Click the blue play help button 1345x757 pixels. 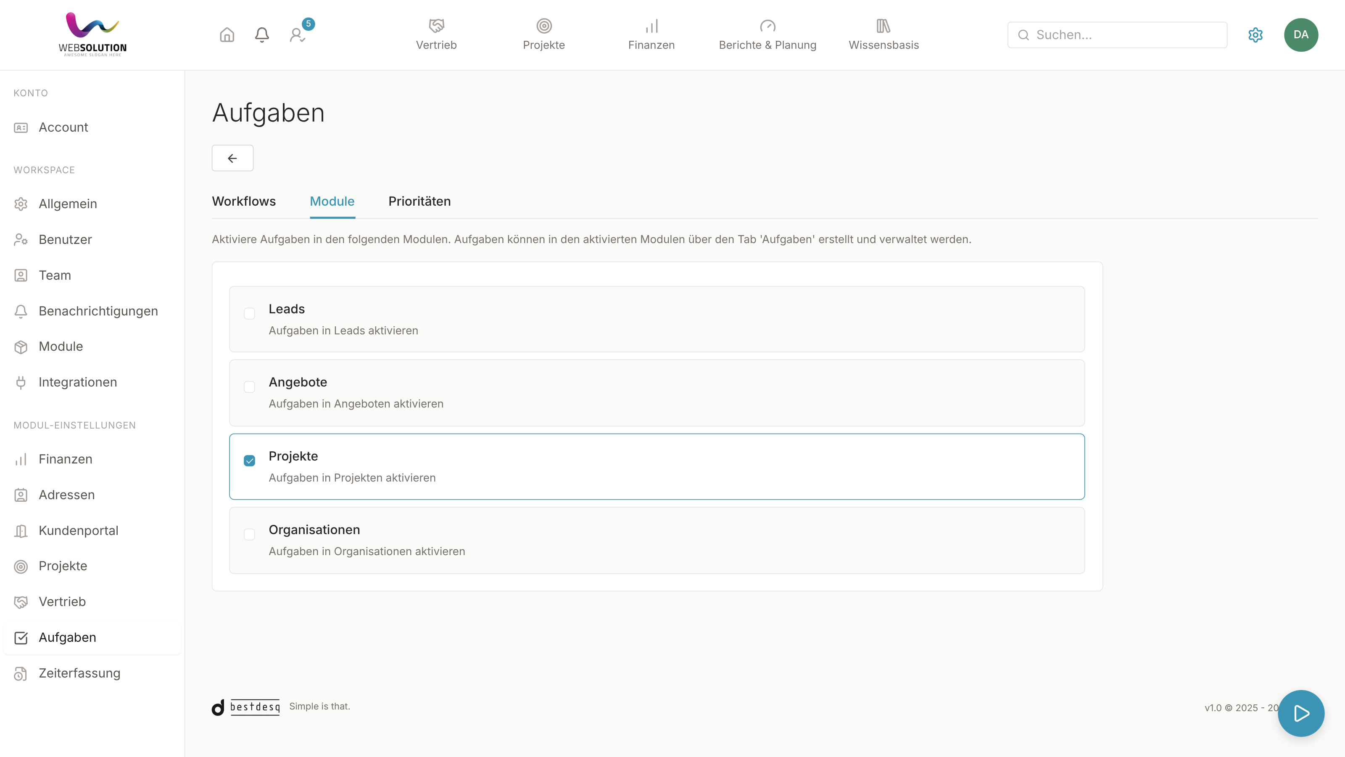[1300, 713]
